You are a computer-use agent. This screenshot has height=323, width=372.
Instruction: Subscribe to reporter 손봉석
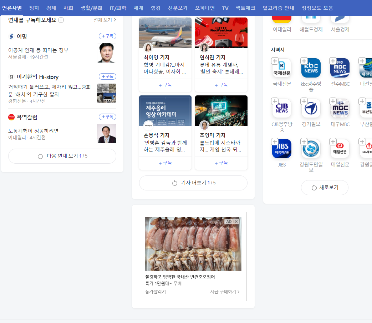(165, 163)
